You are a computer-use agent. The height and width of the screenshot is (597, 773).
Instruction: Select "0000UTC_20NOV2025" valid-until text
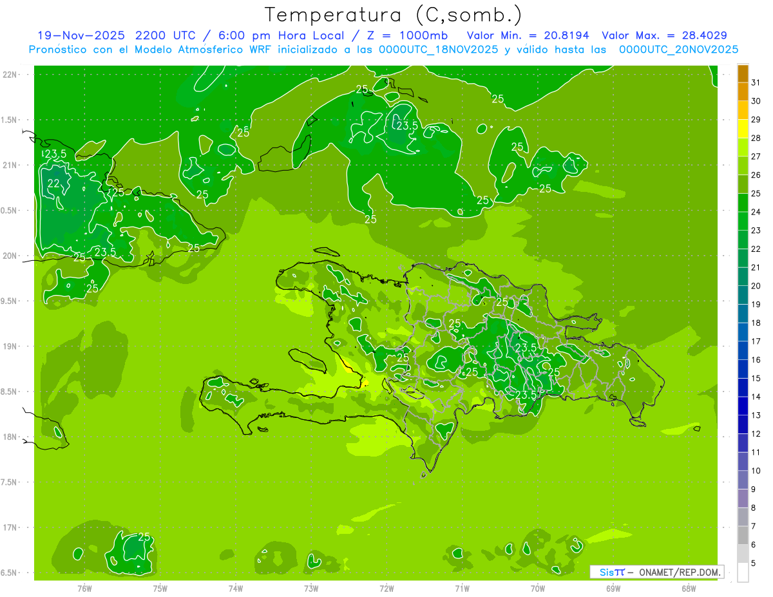(x=678, y=49)
